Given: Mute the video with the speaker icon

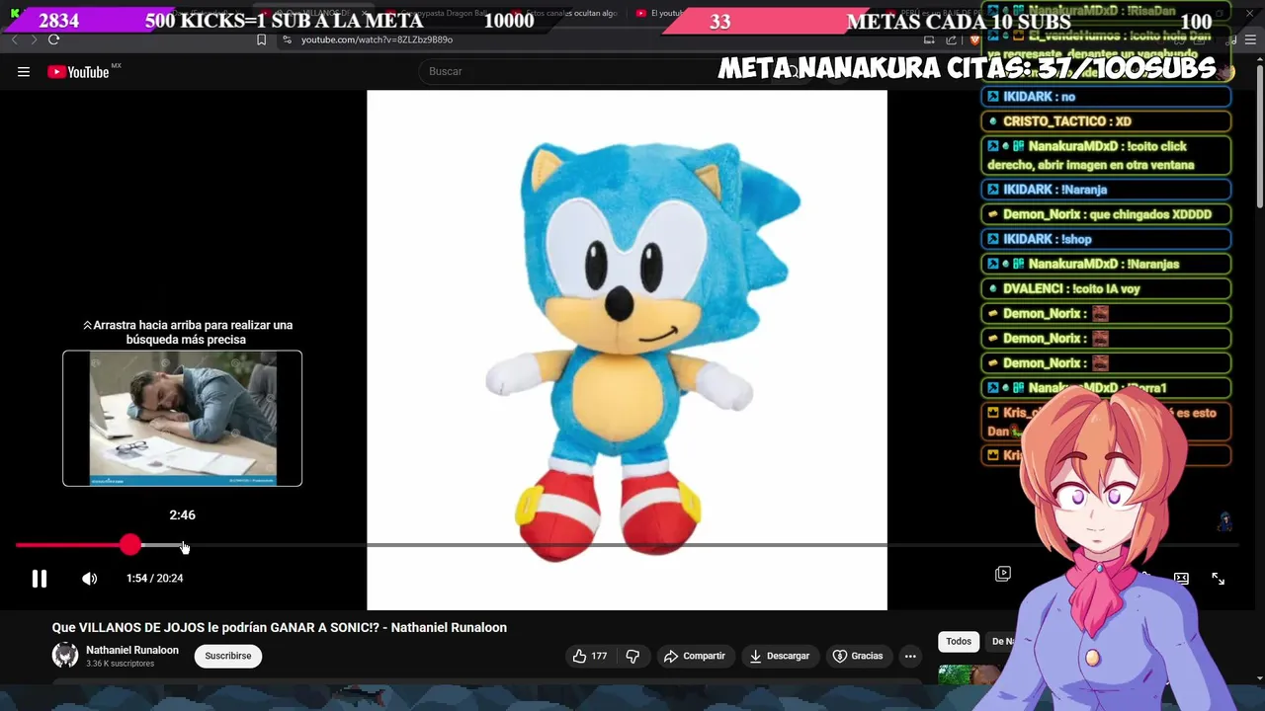Looking at the screenshot, I should pyautogui.click(x=90, y=579).
